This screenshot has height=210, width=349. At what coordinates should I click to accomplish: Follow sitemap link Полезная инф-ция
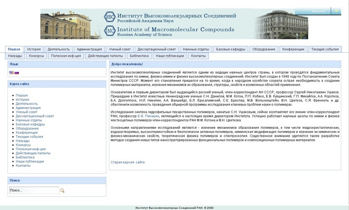pos(30,149)
